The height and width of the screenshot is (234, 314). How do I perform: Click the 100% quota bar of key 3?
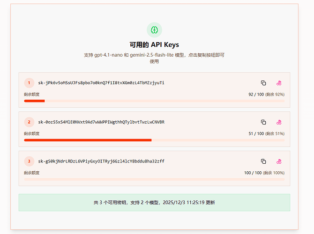tap(154, 179)
